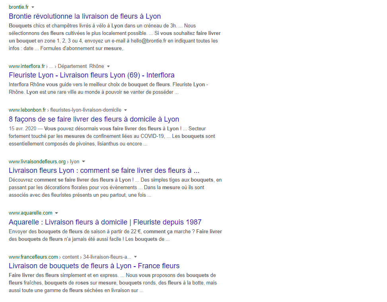387x302 pixels.
Task: Open the Brontie révolutionne la livraison result
Action: coord(85,16)
